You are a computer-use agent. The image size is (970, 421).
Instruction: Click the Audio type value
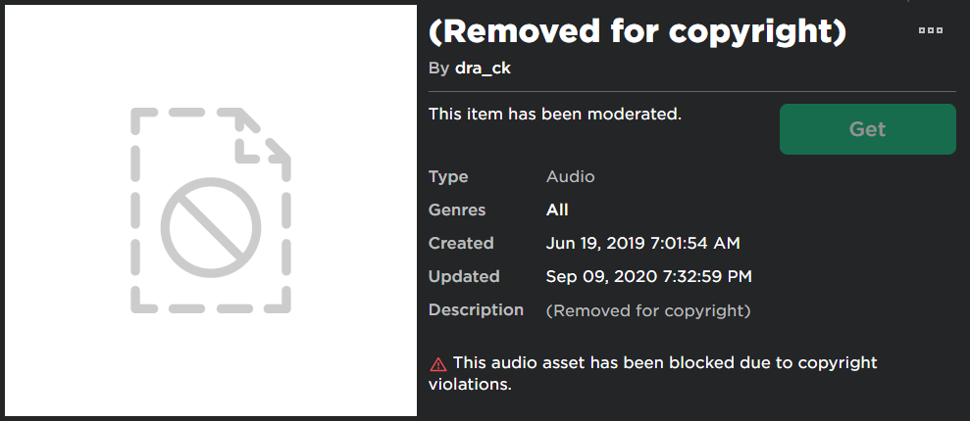point(570,177)
